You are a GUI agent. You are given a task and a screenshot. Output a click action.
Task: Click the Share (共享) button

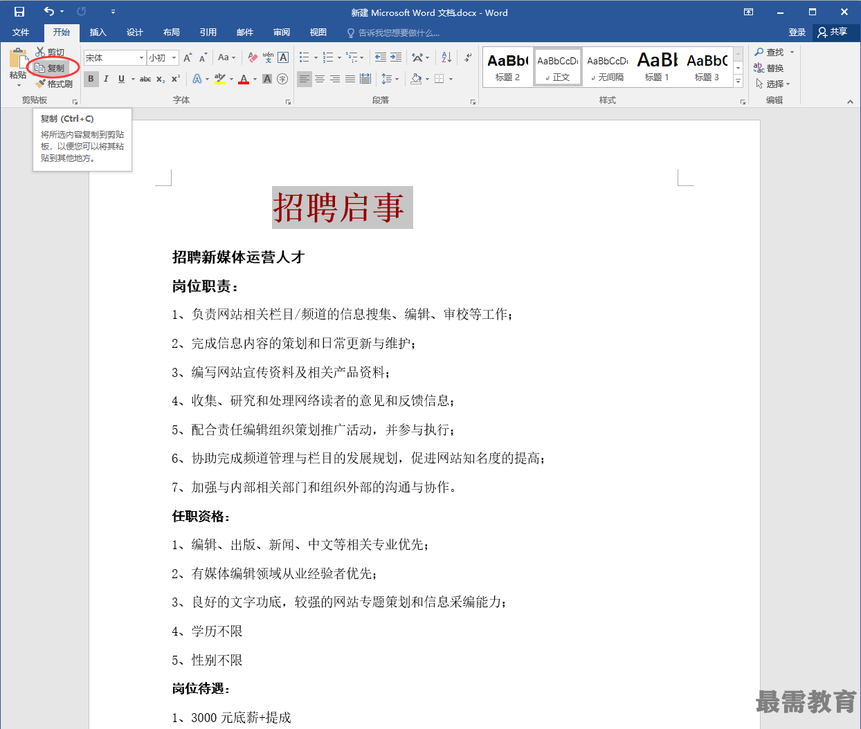pos(833,33)
